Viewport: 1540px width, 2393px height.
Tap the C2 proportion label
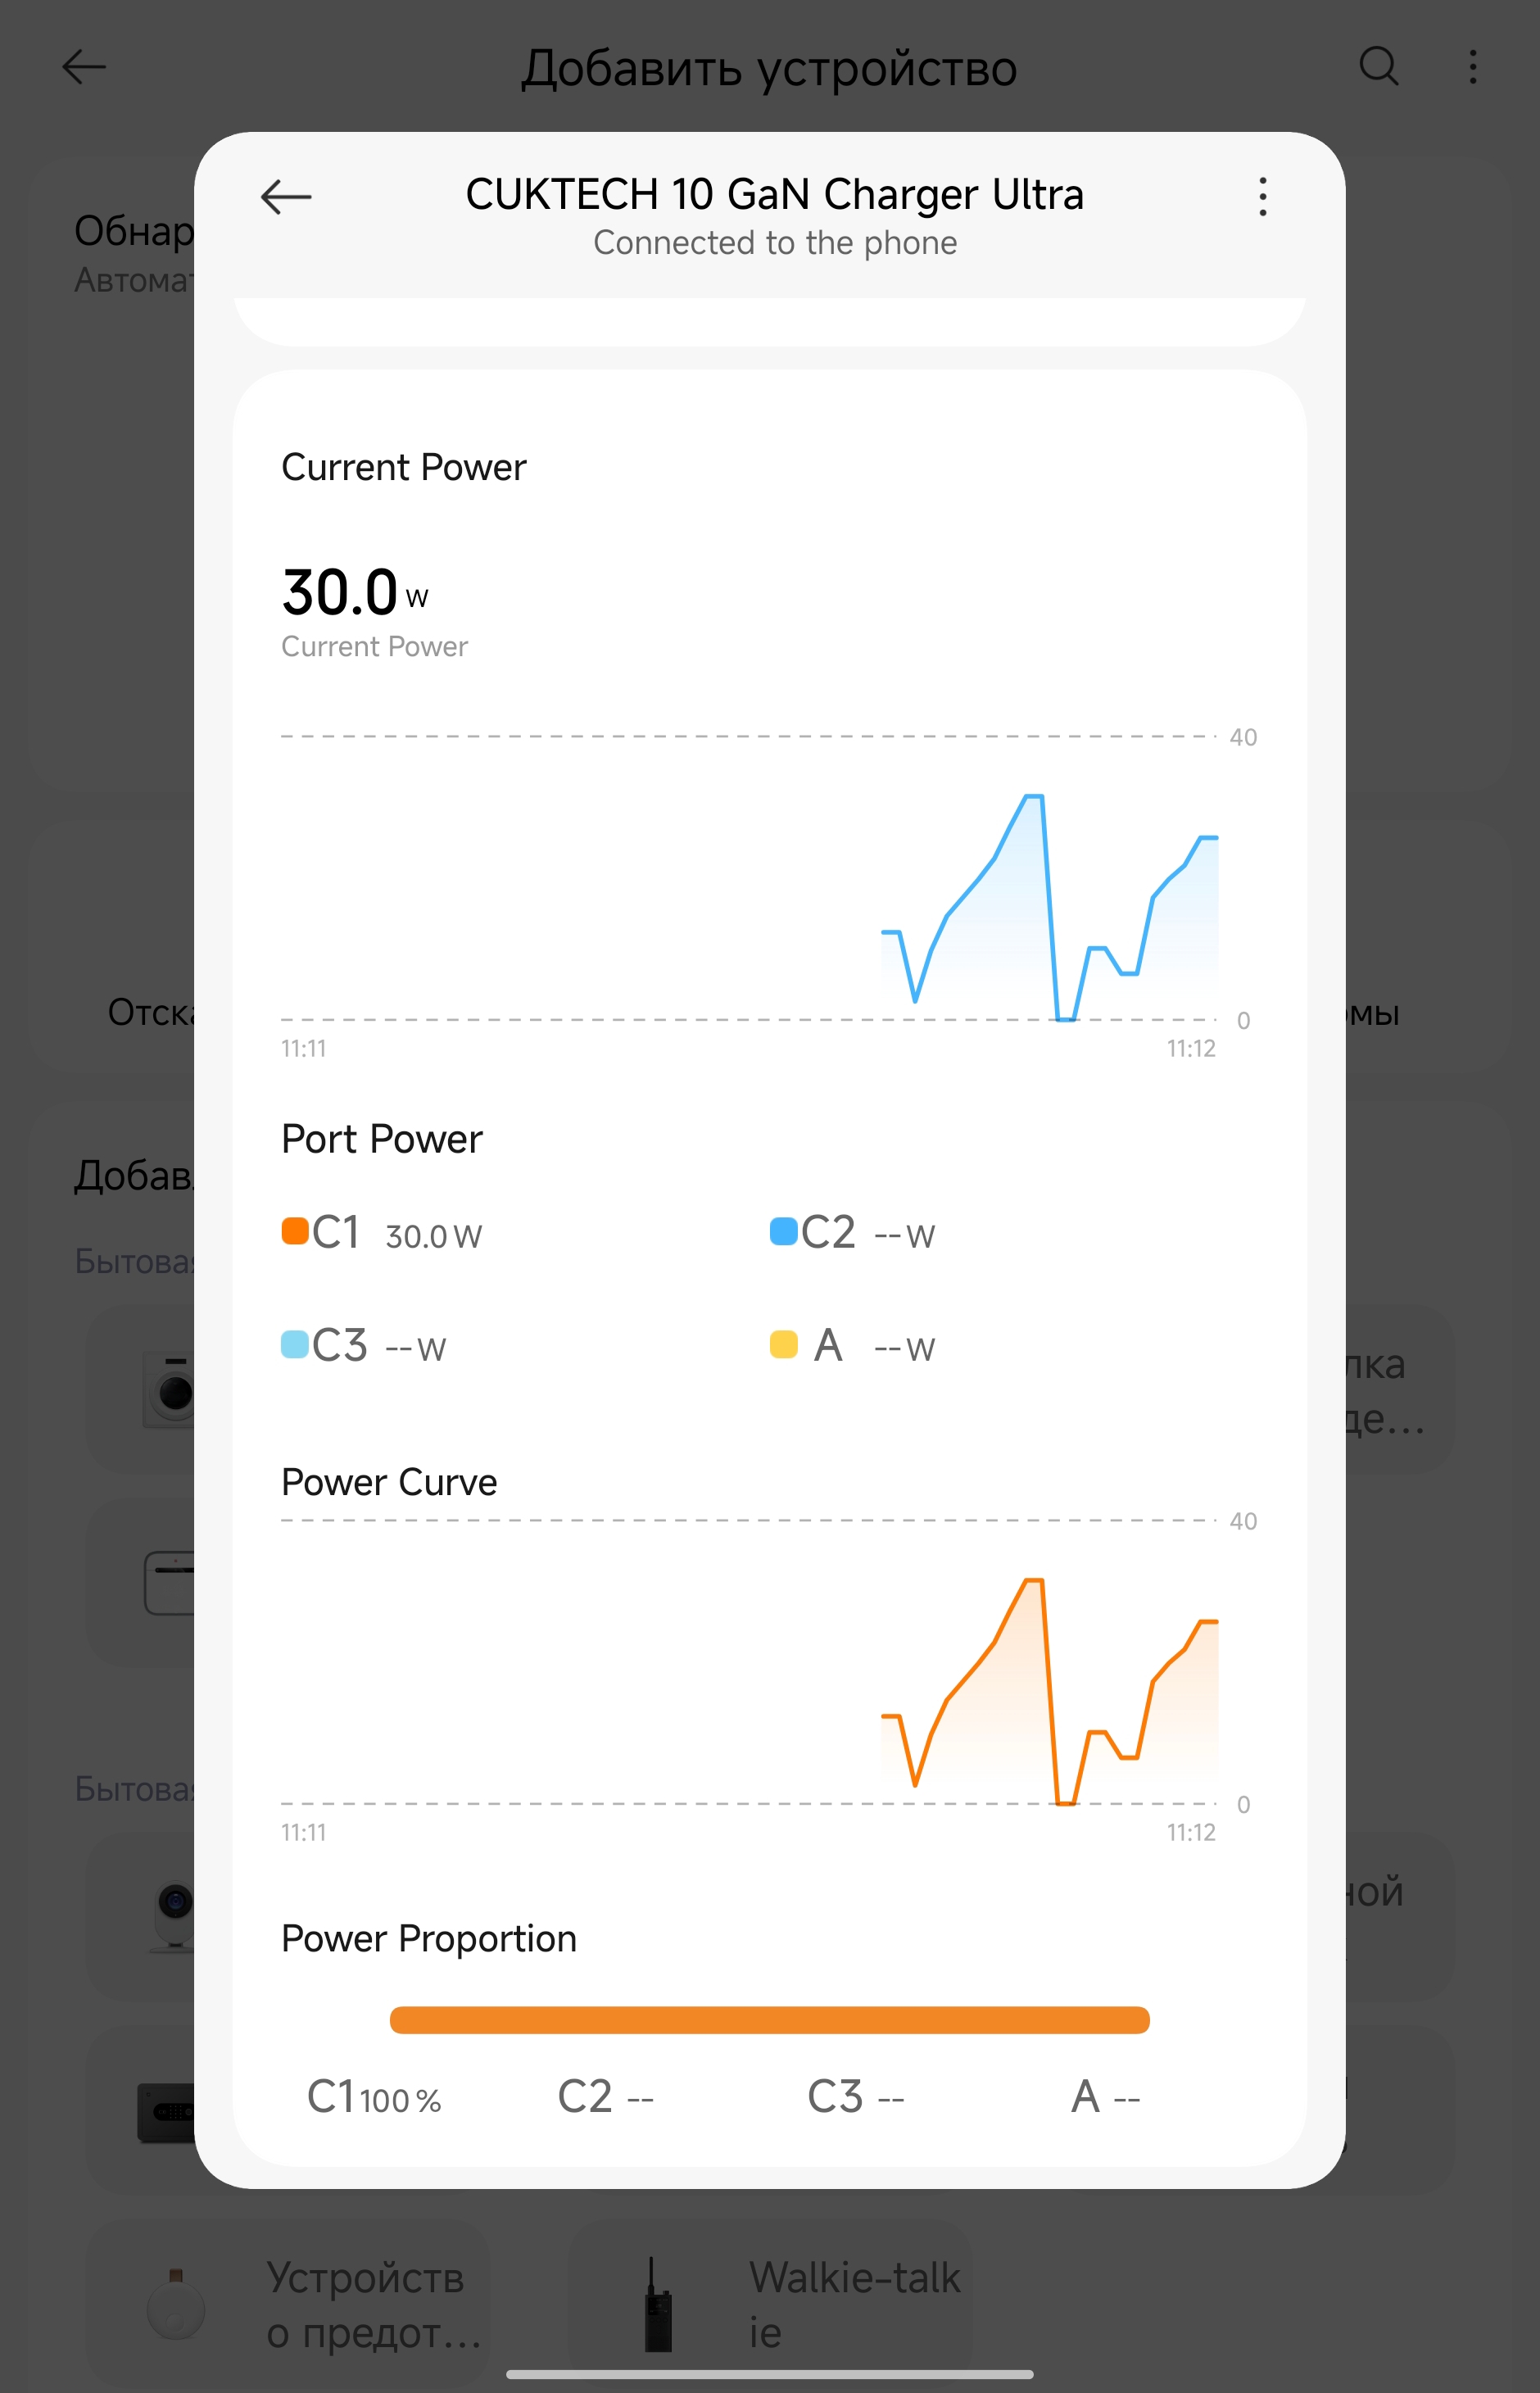pos(605,2097)
